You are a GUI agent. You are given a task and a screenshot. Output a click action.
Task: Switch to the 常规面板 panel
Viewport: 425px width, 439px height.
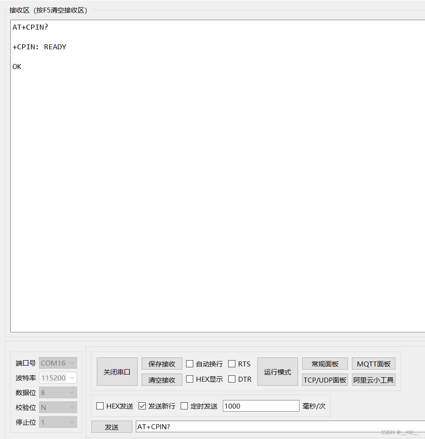(x=325, y=363)
